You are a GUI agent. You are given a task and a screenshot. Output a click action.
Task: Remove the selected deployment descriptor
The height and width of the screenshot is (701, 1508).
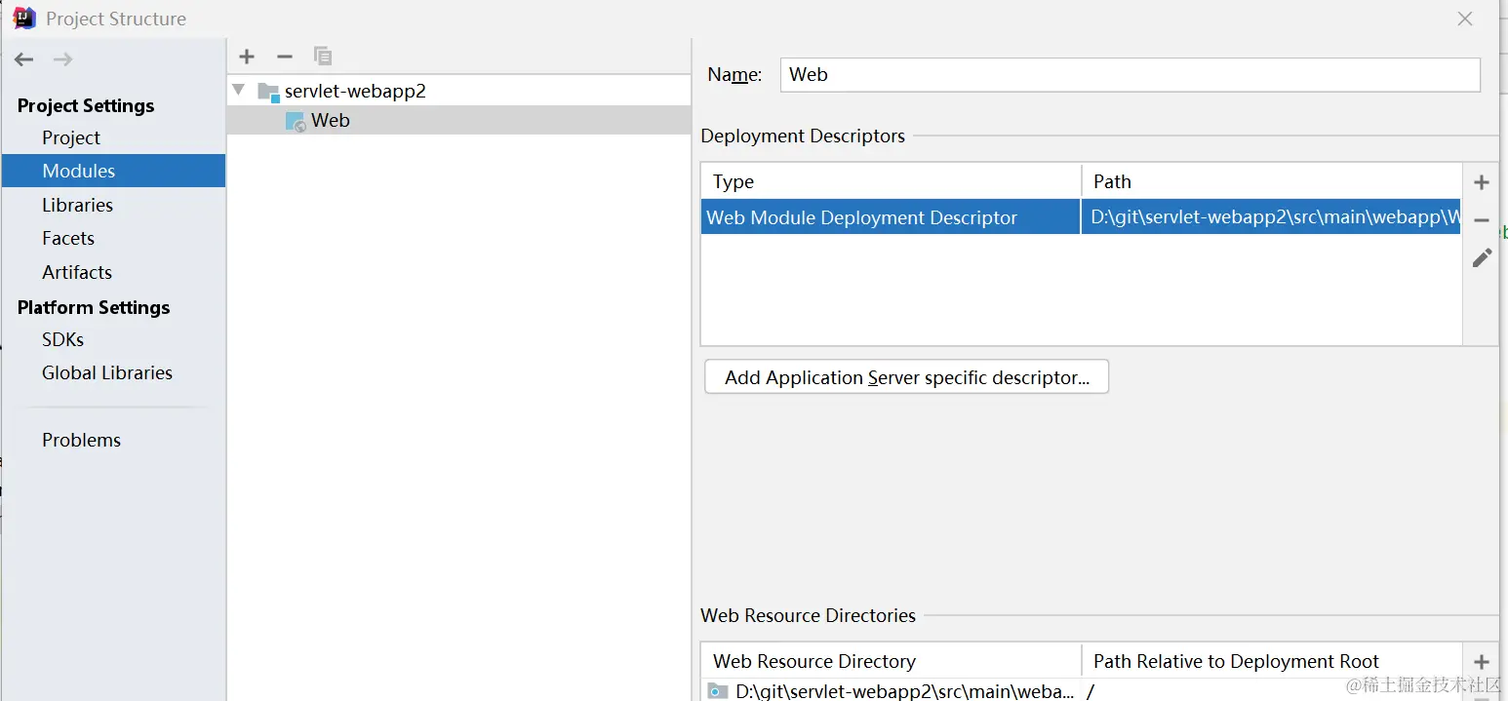1482,220
